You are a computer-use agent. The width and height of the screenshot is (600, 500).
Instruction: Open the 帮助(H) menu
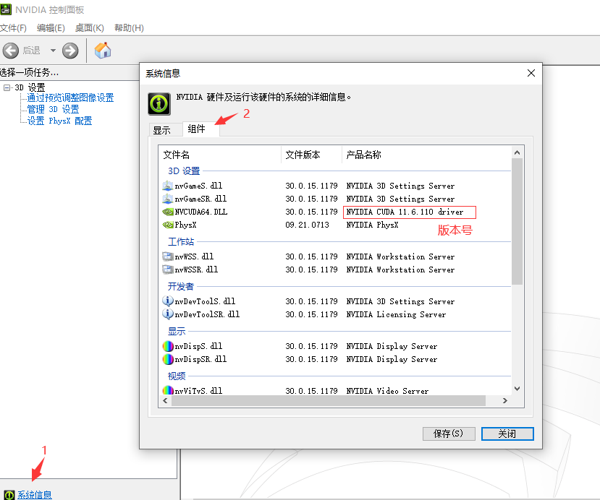pos(129,28)
